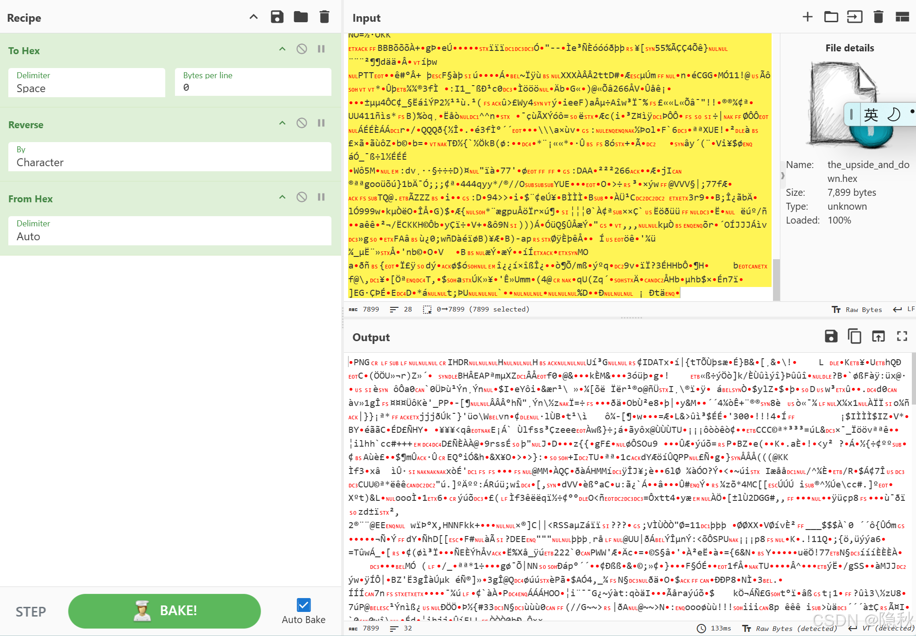The width and height of the screenshot is (916, 636).
Task: Set a breakpoint on the Reverse operation
Action: point(321,123)
